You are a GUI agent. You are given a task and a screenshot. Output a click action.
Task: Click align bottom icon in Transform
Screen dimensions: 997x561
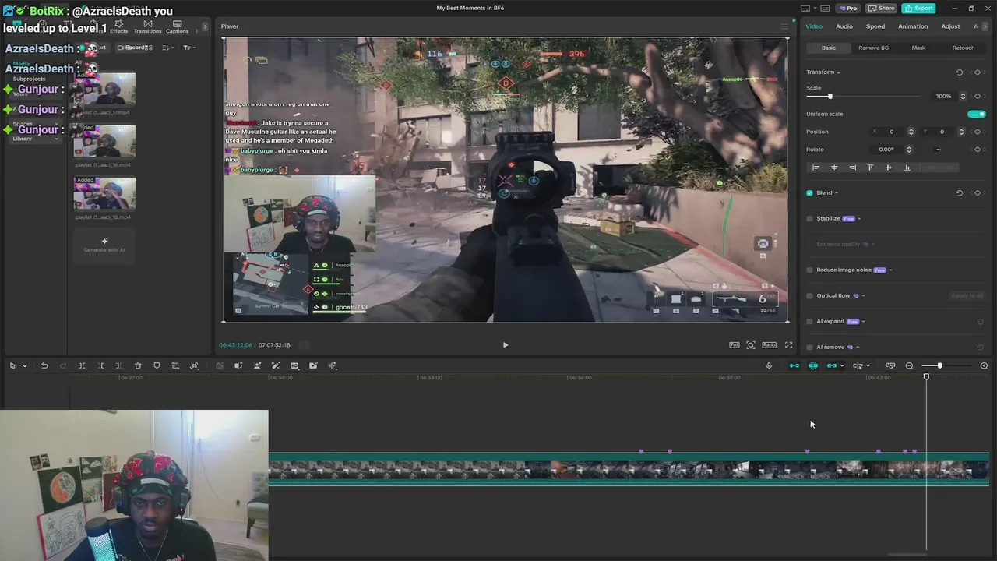click(x=907, y=168)
